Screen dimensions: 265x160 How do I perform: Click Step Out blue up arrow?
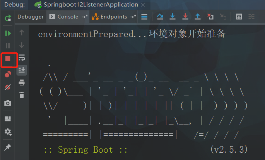198,17
